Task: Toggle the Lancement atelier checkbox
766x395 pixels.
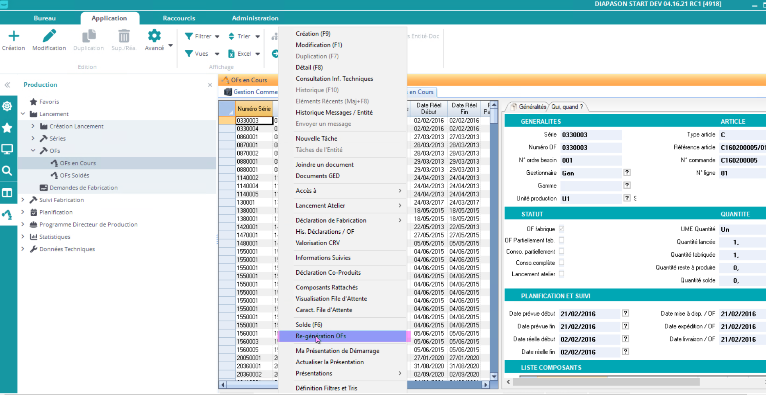Action: pos(561,274)
